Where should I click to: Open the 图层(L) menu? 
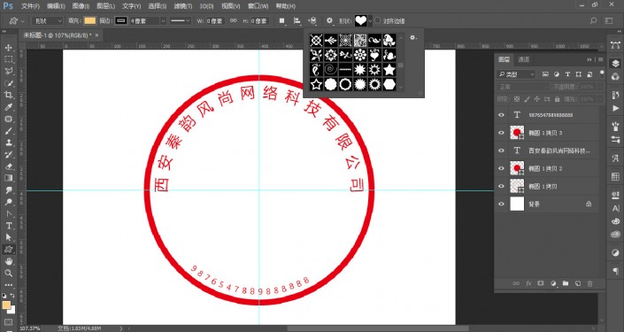pos(105,6)
